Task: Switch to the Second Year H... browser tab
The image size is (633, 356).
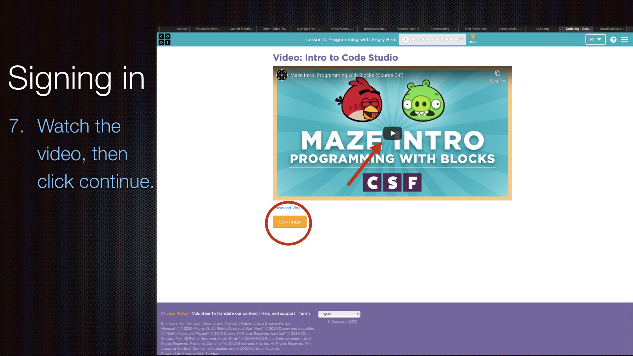Action: pyautogui.click(x=409, y=29)
